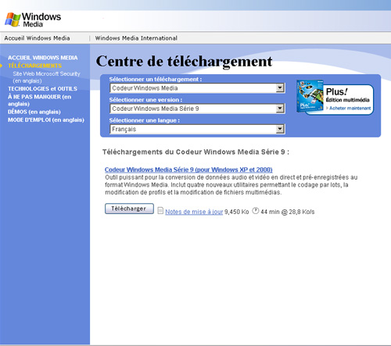
Task: Click the Sélectionner un téléchargement label
Action: (156, 79)
